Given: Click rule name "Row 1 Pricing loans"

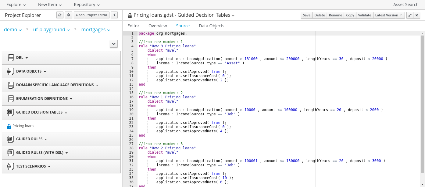Looking at the screenshot, I should [x=173, y=97].
